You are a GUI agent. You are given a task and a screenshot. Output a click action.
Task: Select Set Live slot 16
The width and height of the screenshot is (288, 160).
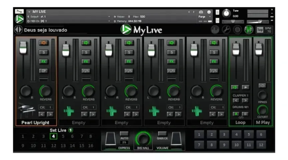[90, 146]
